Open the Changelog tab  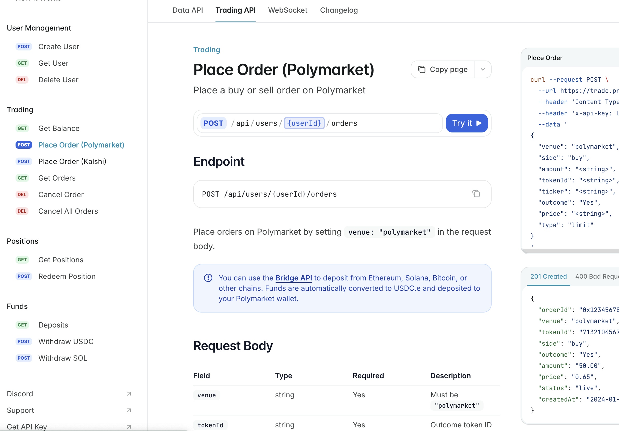pyautogui.click(x=339, y=10)
